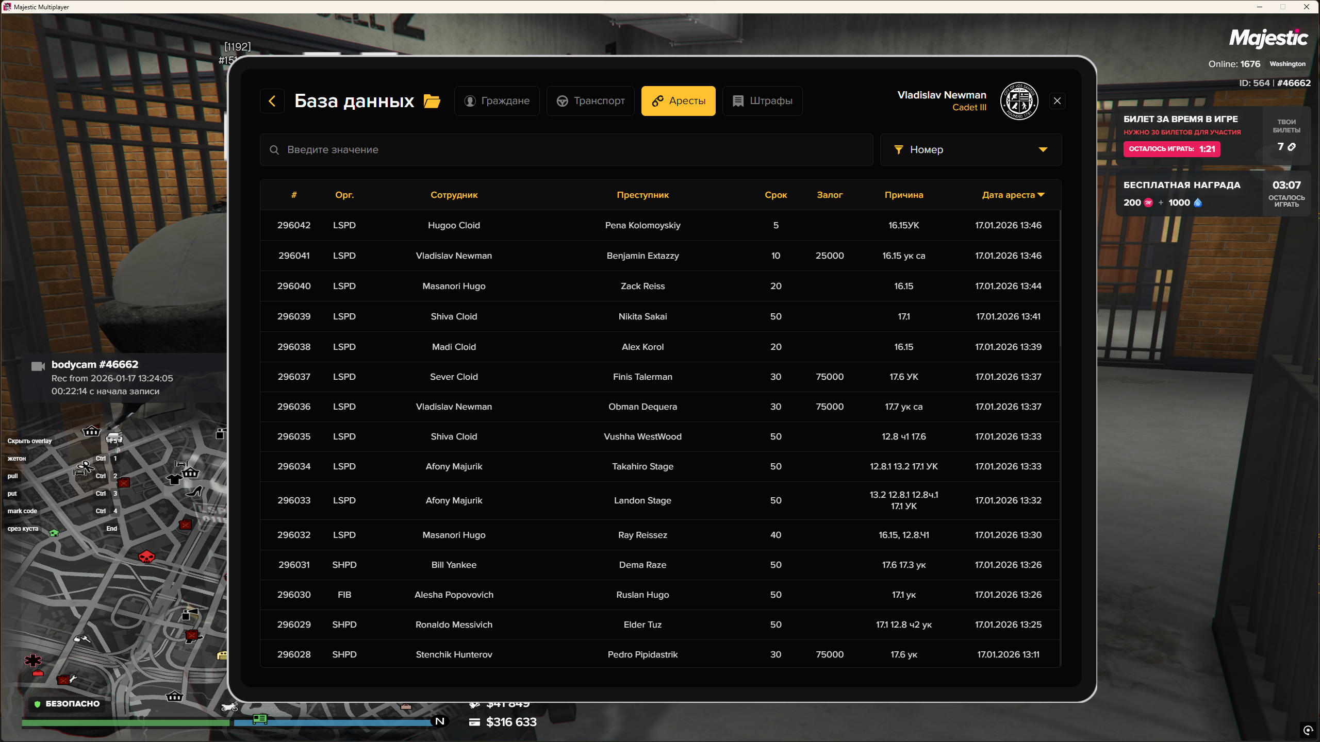Viewport: 1320px width, 742px height.
Task: Close the database panel with X
Action: [x=1057, y=101]
